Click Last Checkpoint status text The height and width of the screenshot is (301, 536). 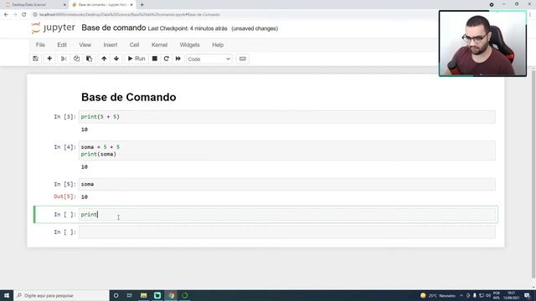coord(188,28)
